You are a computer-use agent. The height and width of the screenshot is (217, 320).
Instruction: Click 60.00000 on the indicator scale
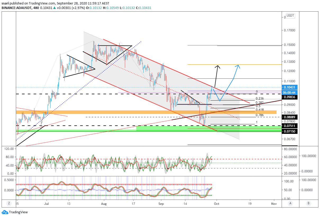[x=291, y=157]
